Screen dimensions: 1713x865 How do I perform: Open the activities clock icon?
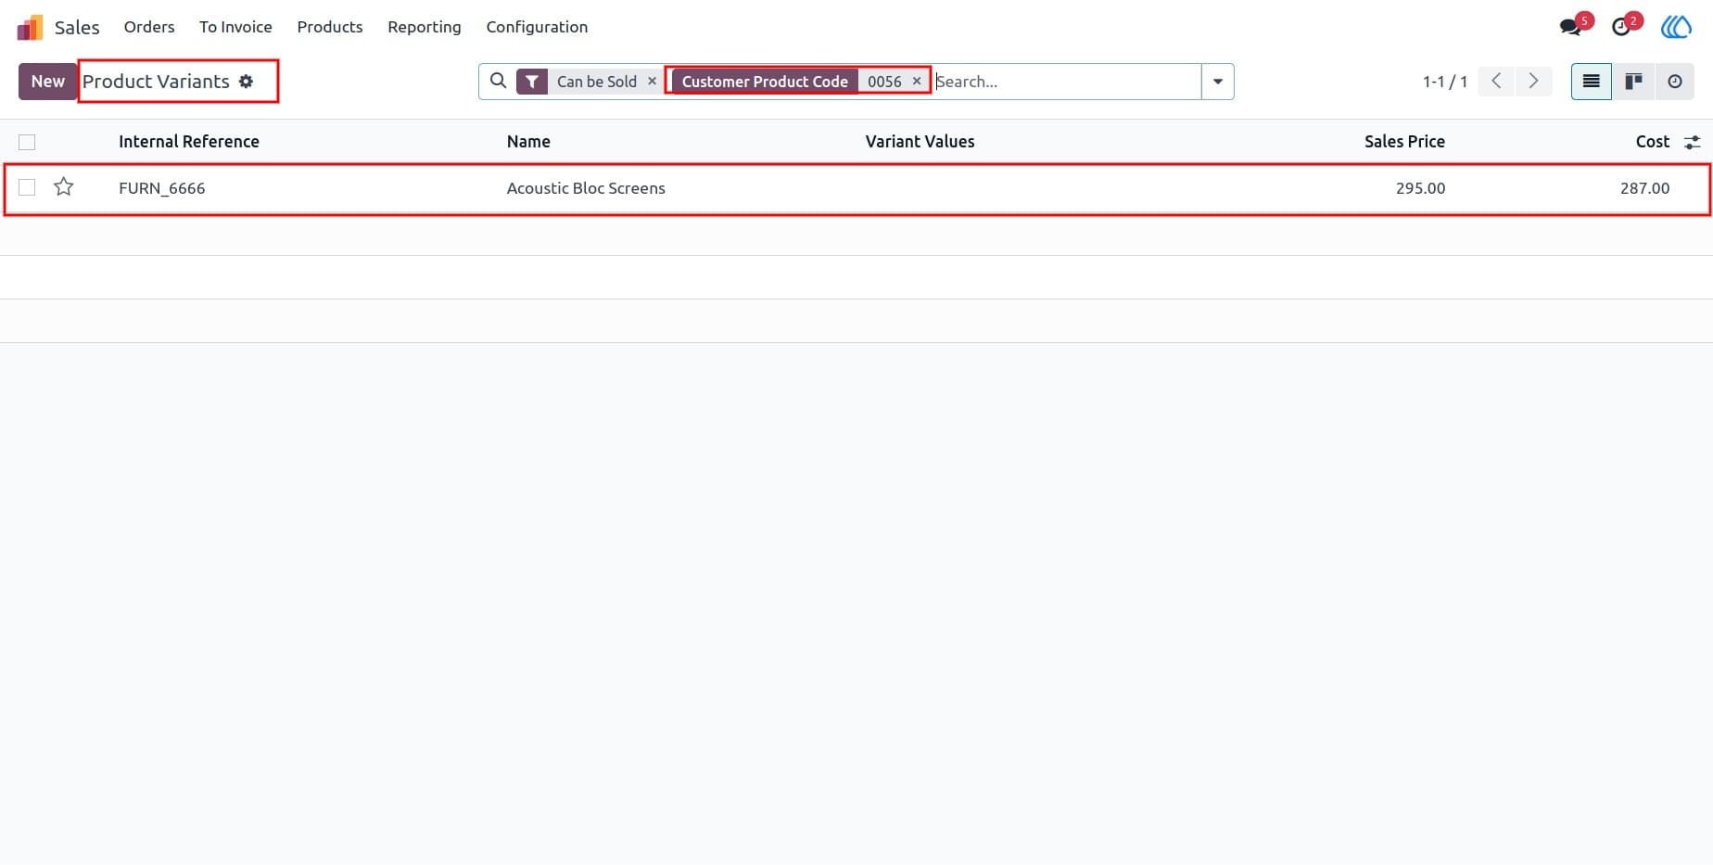point(1621,27)
